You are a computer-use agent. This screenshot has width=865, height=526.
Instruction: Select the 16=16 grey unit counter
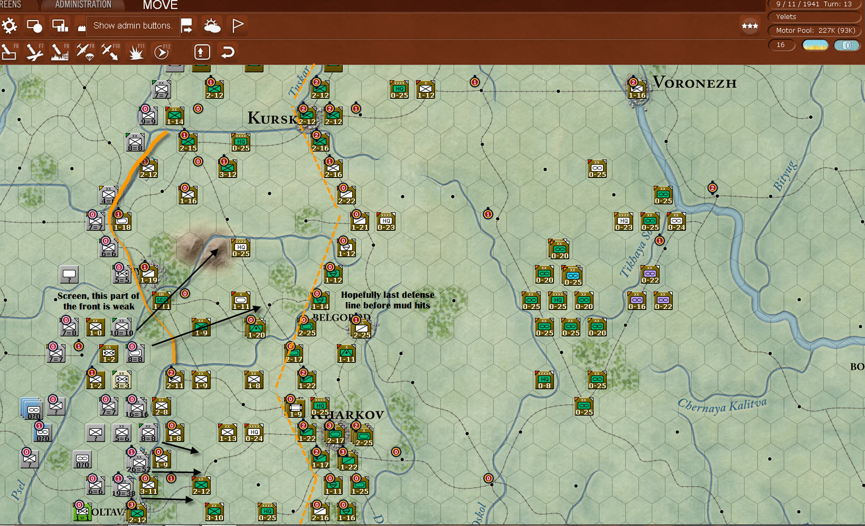(136, 408)
